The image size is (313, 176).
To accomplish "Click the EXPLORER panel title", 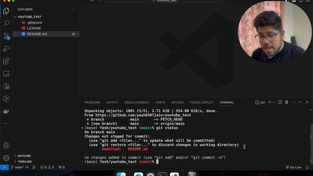I will 25,9.
